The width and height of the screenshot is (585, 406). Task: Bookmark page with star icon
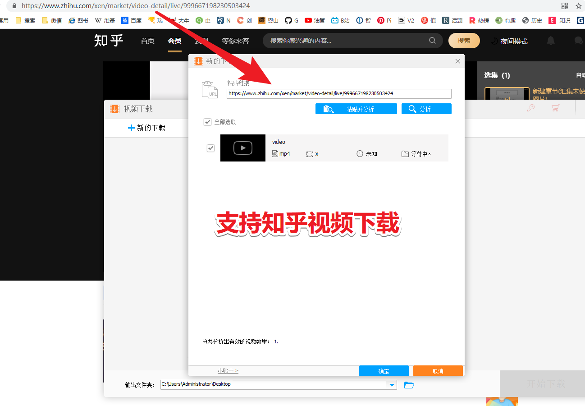(x=579, y=6)
